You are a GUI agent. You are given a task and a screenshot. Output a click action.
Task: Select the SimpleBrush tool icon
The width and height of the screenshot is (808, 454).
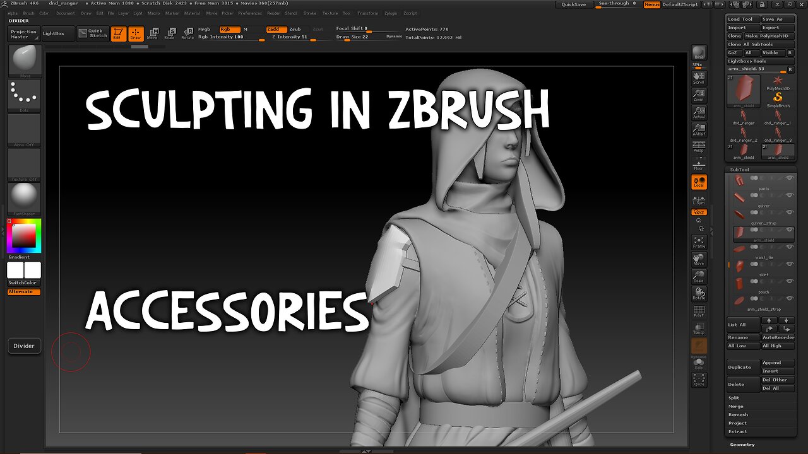coord(778,100)
